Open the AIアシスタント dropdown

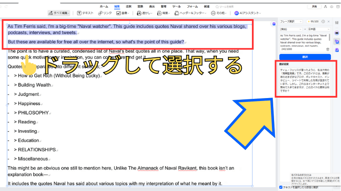tap(248, 13)
